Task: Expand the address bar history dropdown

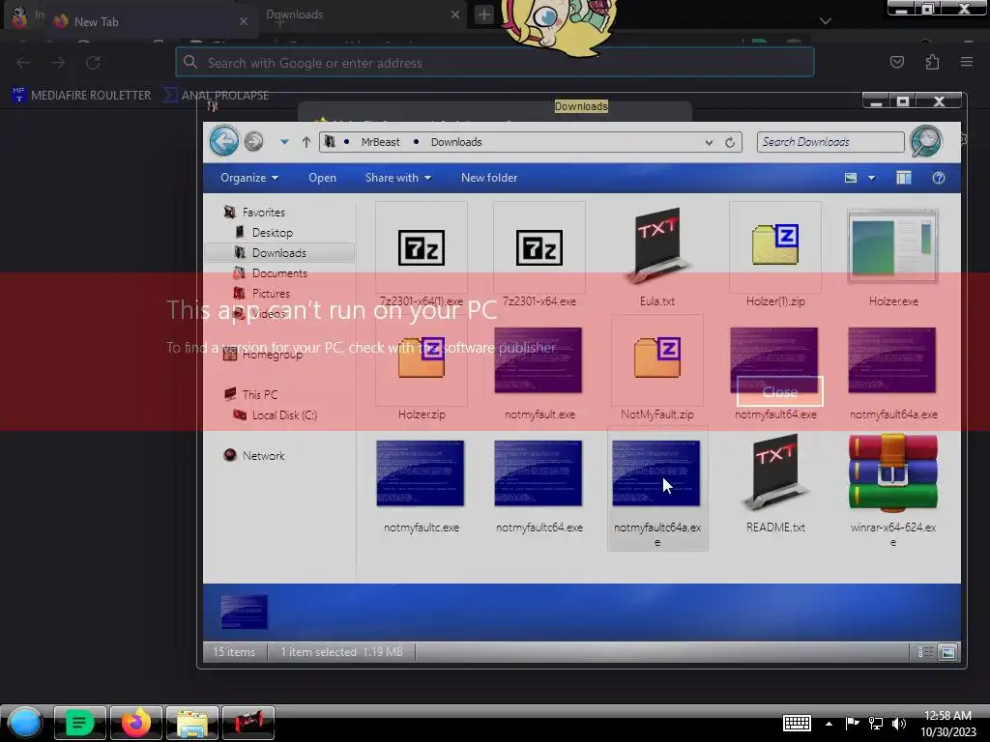Action: (709, 143)
